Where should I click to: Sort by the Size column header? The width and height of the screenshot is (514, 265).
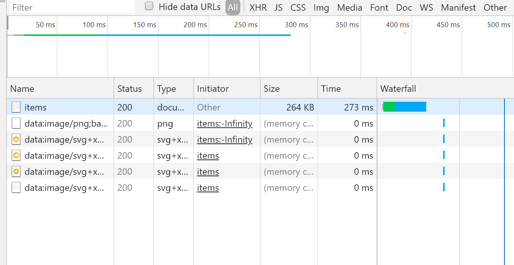click(x=272, y=89)
